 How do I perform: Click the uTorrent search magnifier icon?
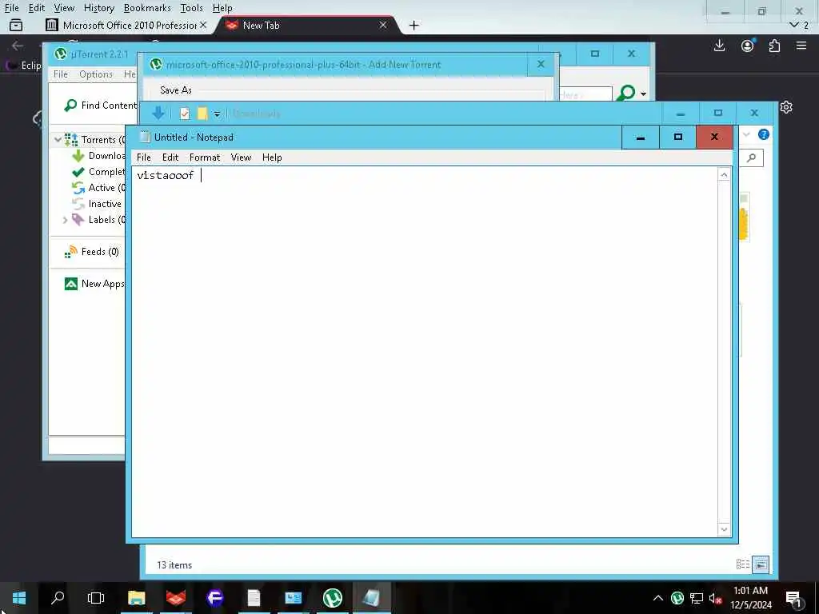tap(626, 94)
